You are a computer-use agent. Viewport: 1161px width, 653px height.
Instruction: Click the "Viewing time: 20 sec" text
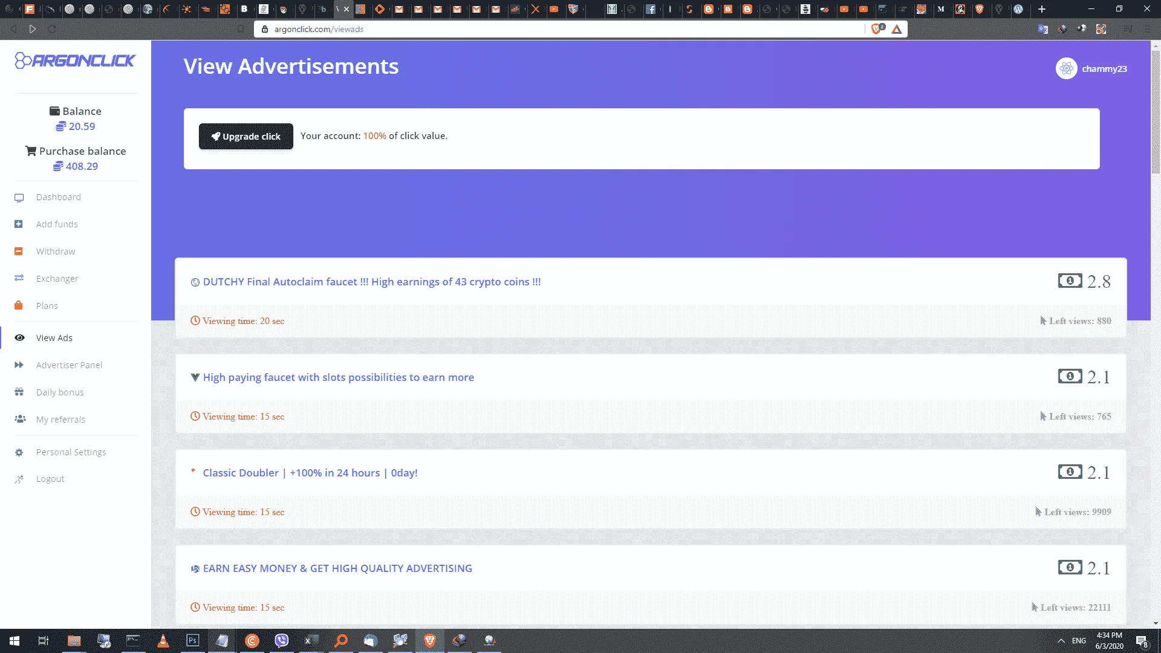(x=243, y=321)
